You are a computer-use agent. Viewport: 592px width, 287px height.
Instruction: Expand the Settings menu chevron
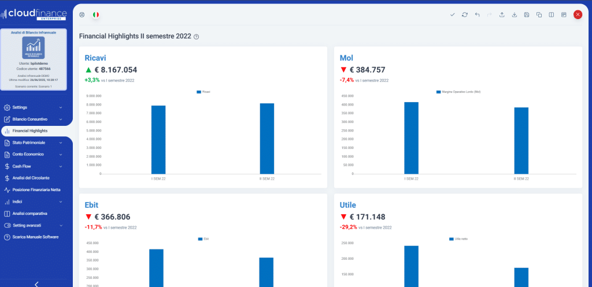(x=61, y=107)
